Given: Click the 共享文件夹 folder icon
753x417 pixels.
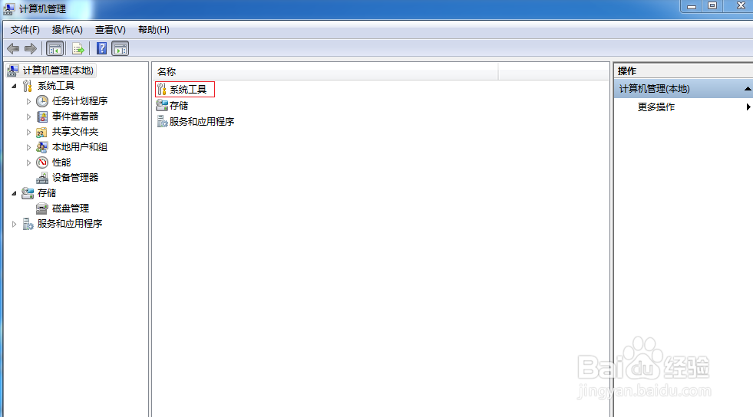Looking at the screenshot, I should 42,132.
